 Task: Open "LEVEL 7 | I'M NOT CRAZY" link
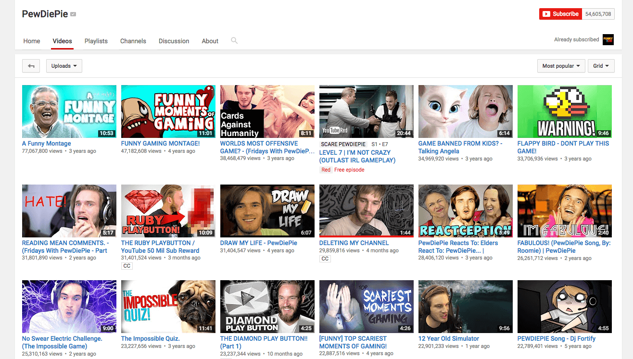click(357, 156)
